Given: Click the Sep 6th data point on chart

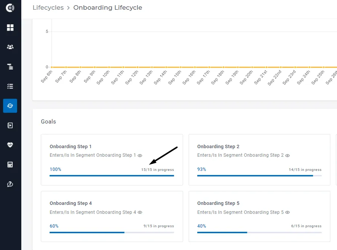Looking at the screenshot, I should pyautogui.click(x=52, y=67).
